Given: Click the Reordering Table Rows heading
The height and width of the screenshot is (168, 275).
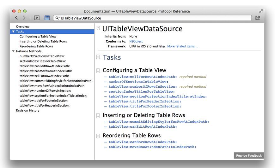Looking at the screenshot, I should (x=131, y=135).
